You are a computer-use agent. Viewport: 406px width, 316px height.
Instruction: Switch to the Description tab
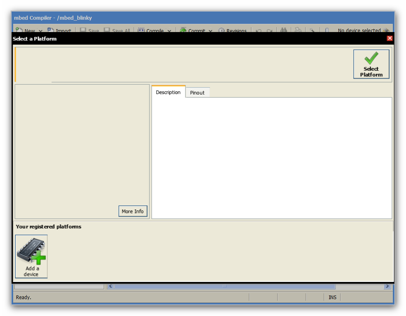168,92
